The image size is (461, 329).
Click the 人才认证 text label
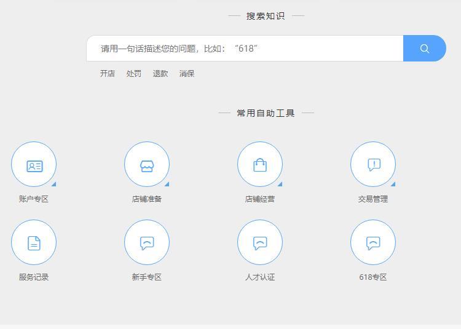pos(260,277)
